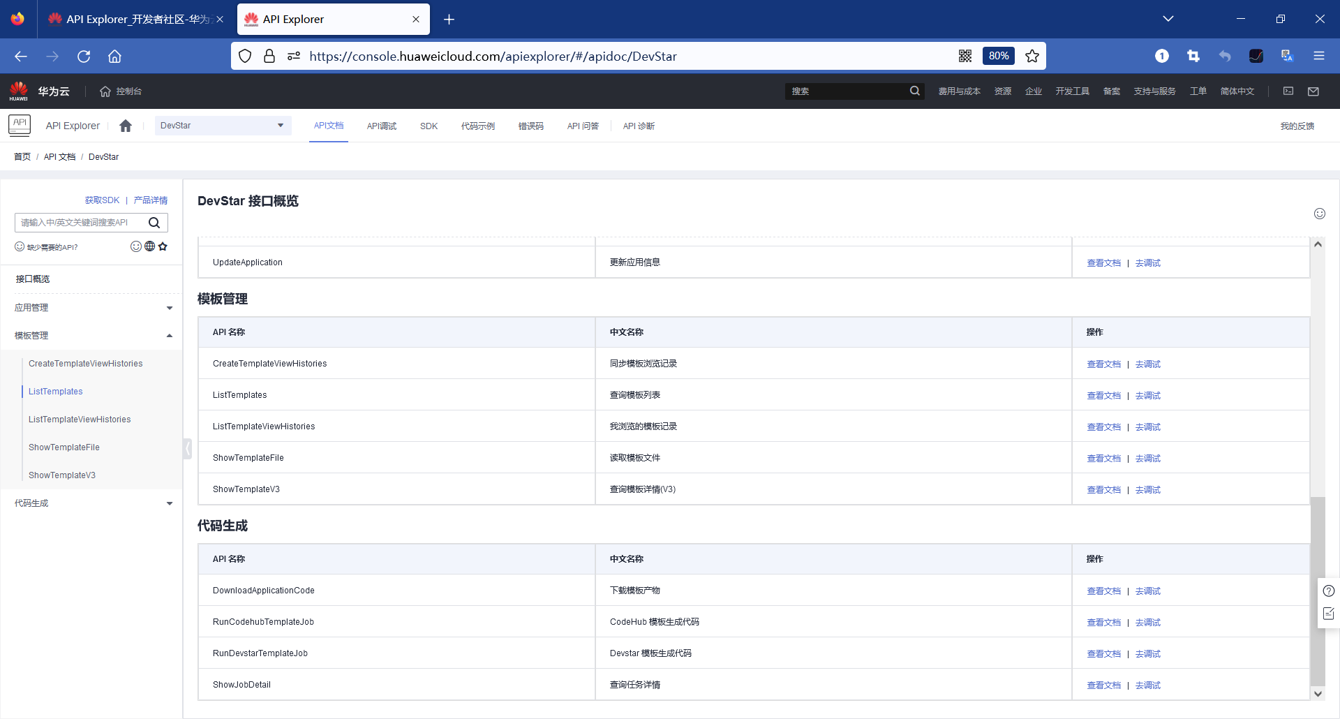This screenshot has width=1340, height=719.
Task: Open the browser home page
Action: click(x=114, y=57)
